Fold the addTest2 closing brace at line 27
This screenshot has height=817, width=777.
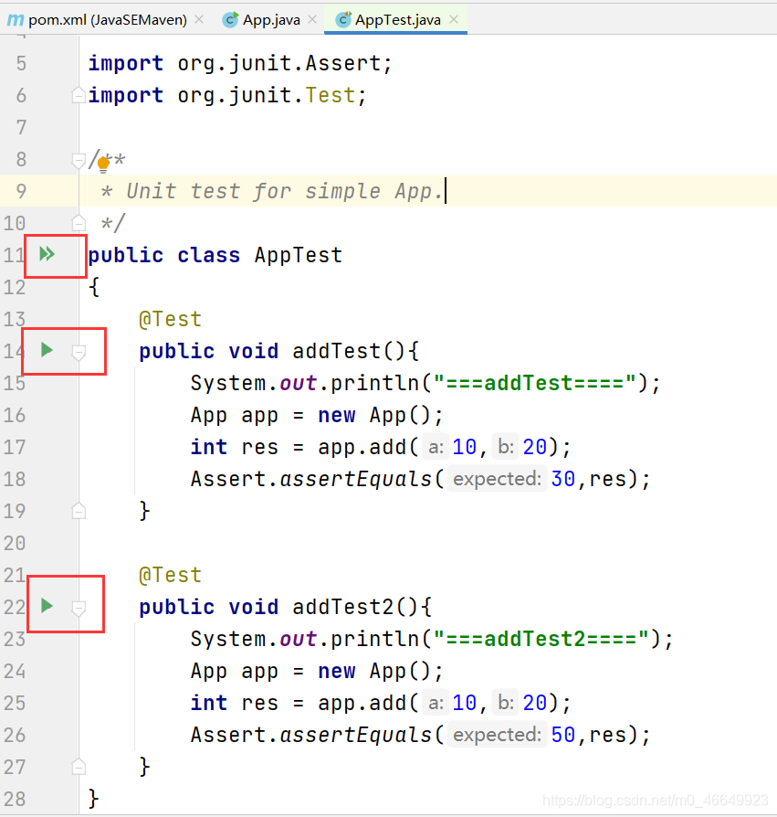[78, 767]
